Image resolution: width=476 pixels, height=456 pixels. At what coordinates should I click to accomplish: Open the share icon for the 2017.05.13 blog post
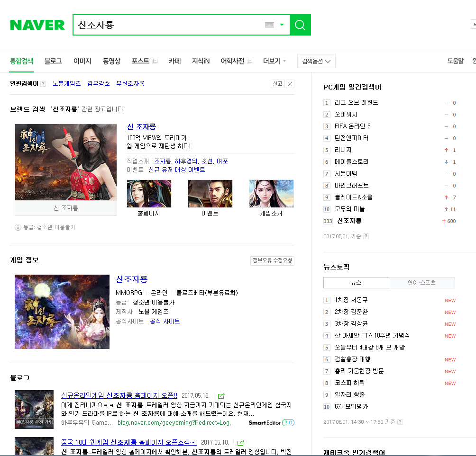tap(221, 396)
